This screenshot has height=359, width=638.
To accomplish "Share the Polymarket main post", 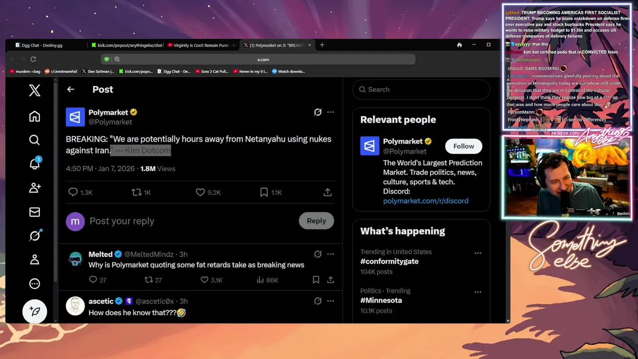I will point(327,192).
